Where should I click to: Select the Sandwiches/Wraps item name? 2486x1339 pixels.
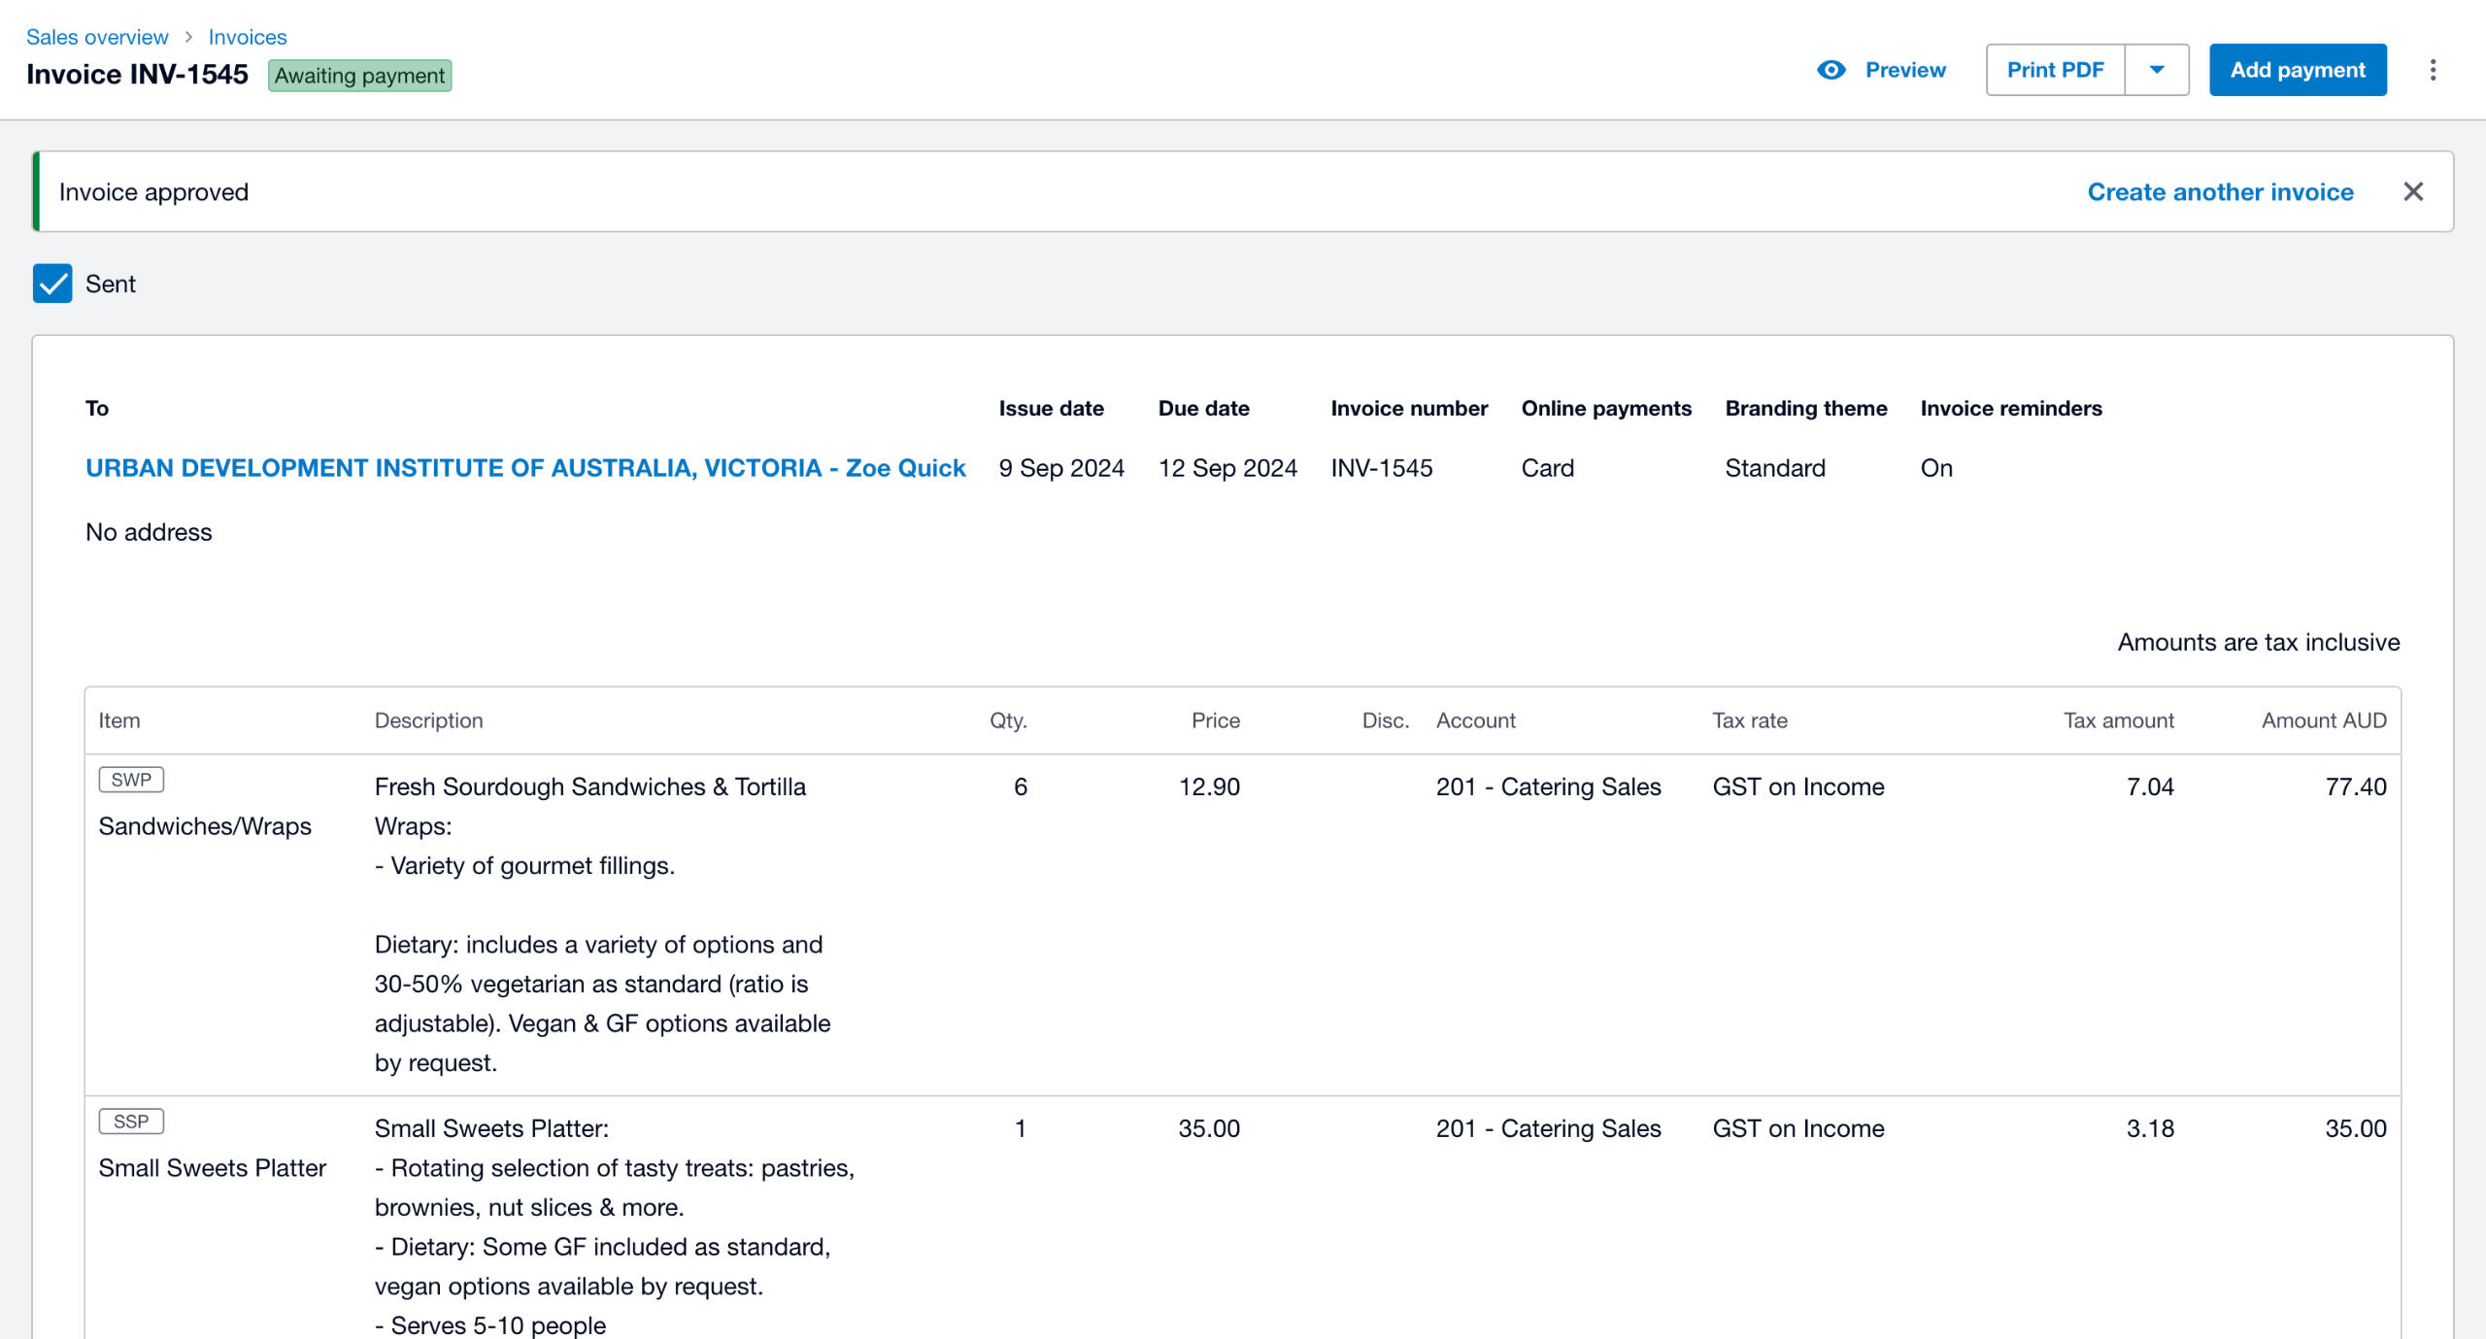coord(205,826)
